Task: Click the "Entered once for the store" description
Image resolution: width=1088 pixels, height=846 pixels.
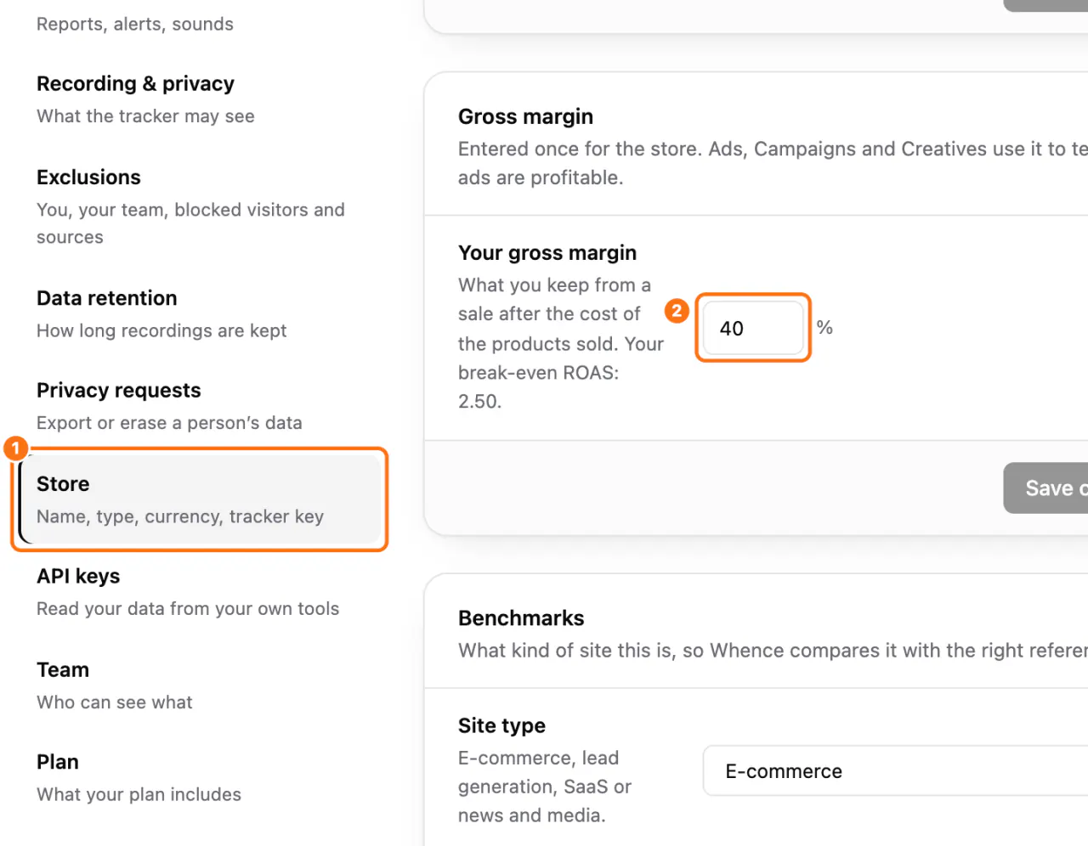Action: click(x=773, y=163)
